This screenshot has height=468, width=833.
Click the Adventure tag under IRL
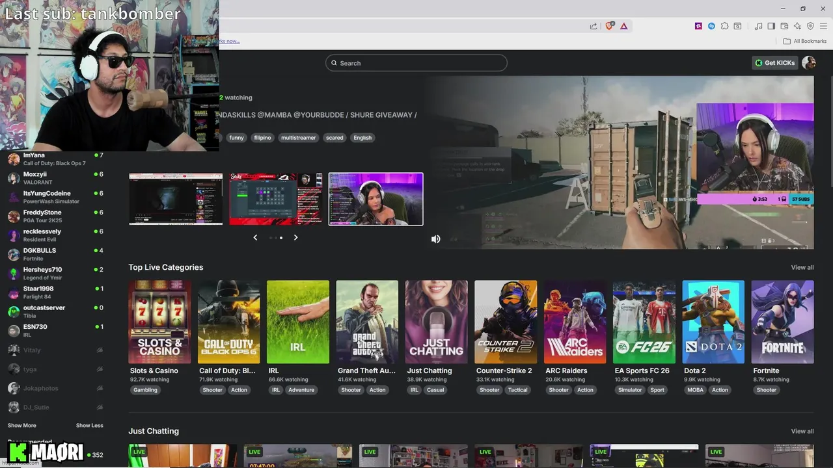coord(301,390)
